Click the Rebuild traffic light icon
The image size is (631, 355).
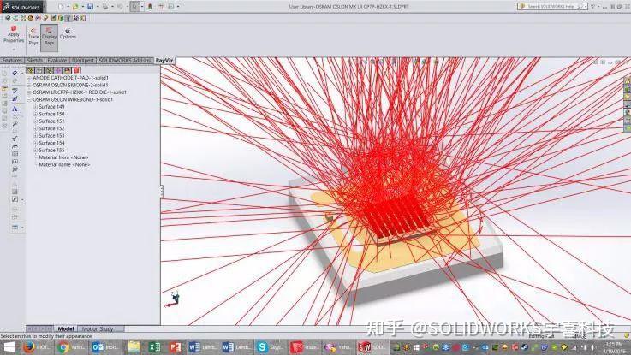tap(150, 7)
